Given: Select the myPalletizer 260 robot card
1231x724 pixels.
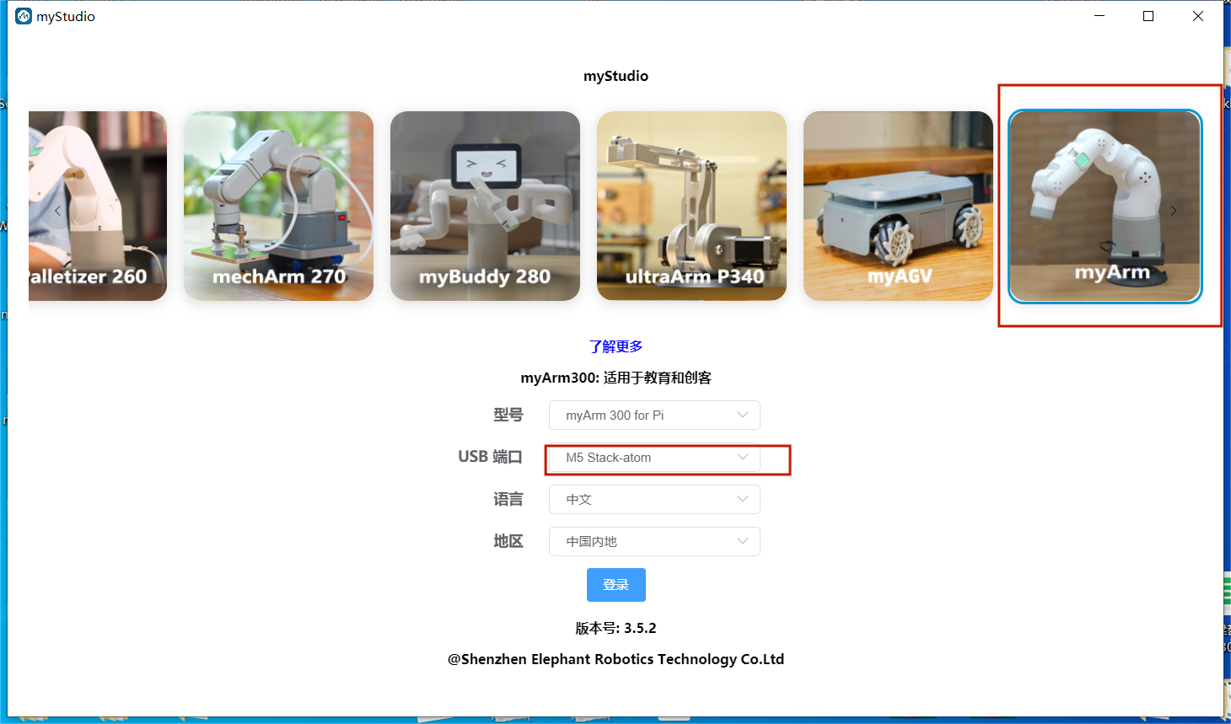Looking at the screenshot, I should click(x=98, y=206).
